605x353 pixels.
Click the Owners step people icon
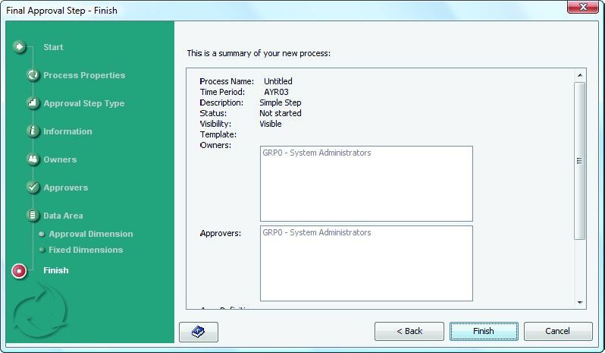(x=33, y=159)
